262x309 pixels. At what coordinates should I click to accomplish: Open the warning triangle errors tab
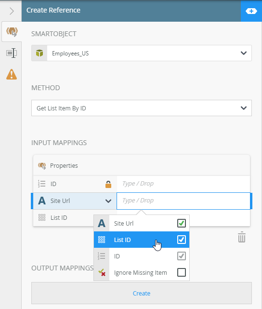click(12, 74)
